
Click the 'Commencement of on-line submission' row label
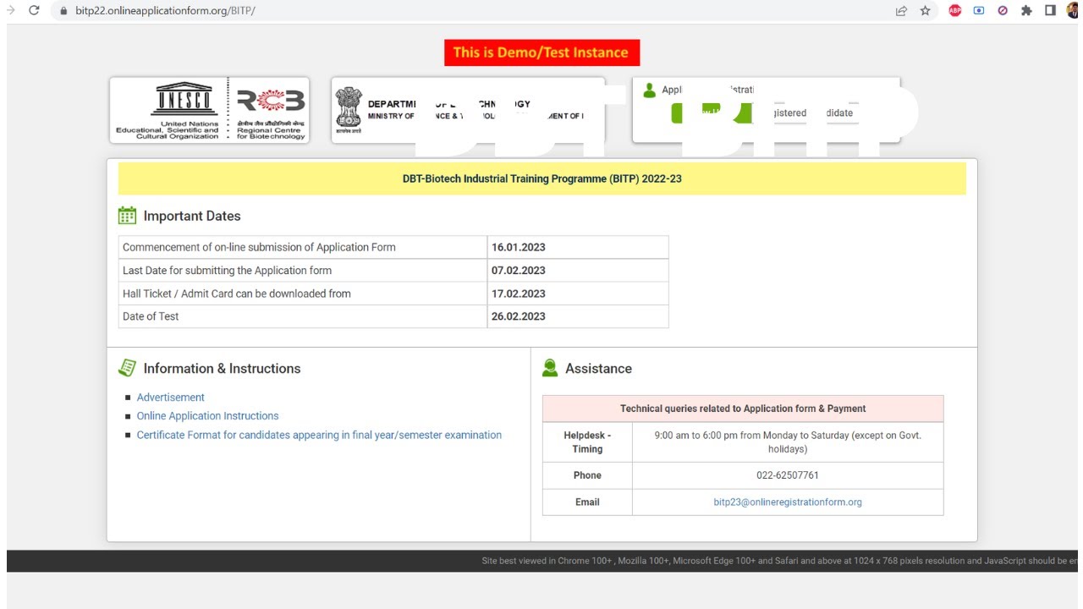(259, 248)
